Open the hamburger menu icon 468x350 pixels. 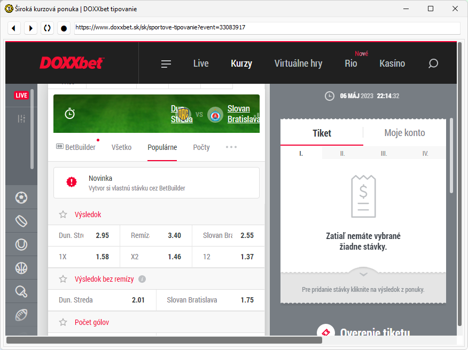(x=166, y=64)
